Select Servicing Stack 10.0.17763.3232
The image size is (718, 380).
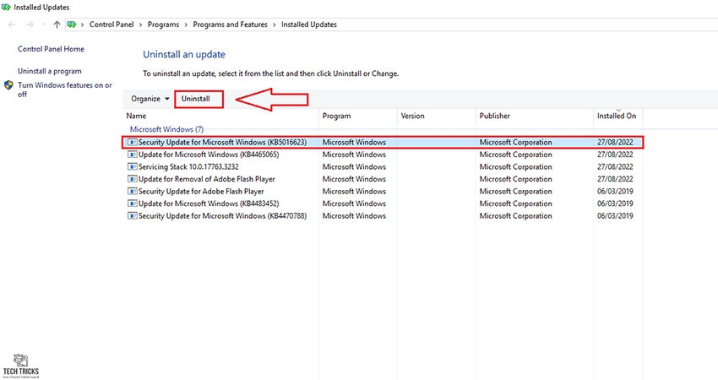[188, 167]
